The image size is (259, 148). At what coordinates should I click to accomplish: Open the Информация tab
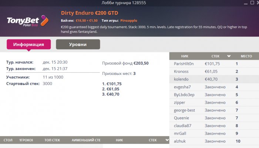29,44
